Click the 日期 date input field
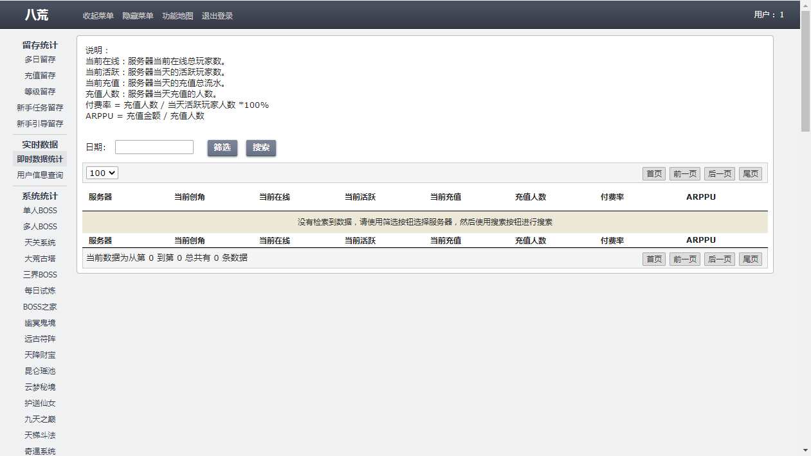 [154, 147]
